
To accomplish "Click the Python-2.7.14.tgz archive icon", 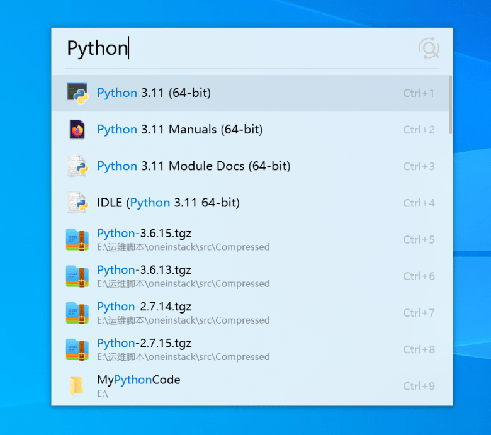I will click(77, 313).
